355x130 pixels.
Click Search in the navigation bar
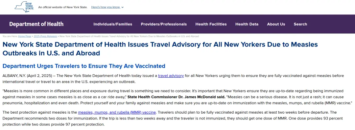tap(300, 24)
